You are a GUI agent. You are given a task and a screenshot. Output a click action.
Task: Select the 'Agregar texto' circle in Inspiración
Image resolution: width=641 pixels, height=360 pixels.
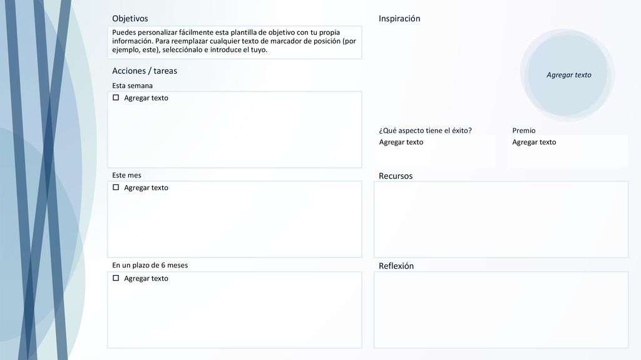click(567, 75)
